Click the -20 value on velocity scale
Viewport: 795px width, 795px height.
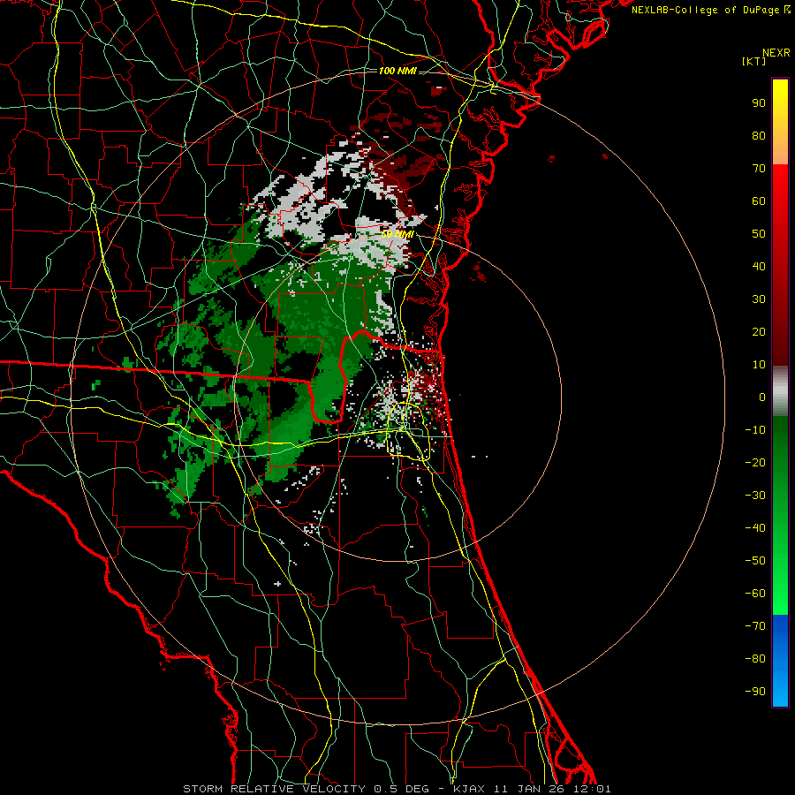[755, 462]
